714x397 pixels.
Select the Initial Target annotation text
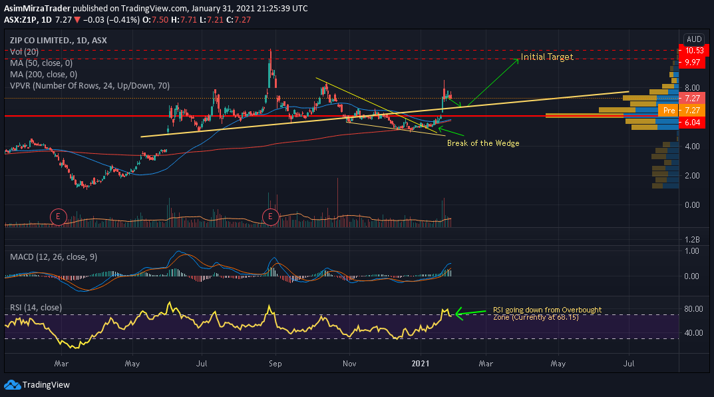(x=547, y=57)
